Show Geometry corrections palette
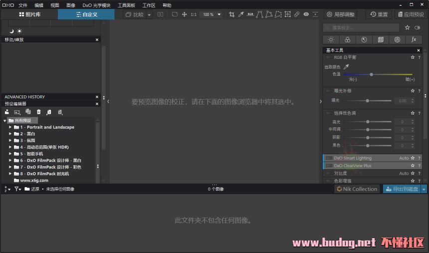This screenshot has height=253, width=429. (x=381, y=40)
